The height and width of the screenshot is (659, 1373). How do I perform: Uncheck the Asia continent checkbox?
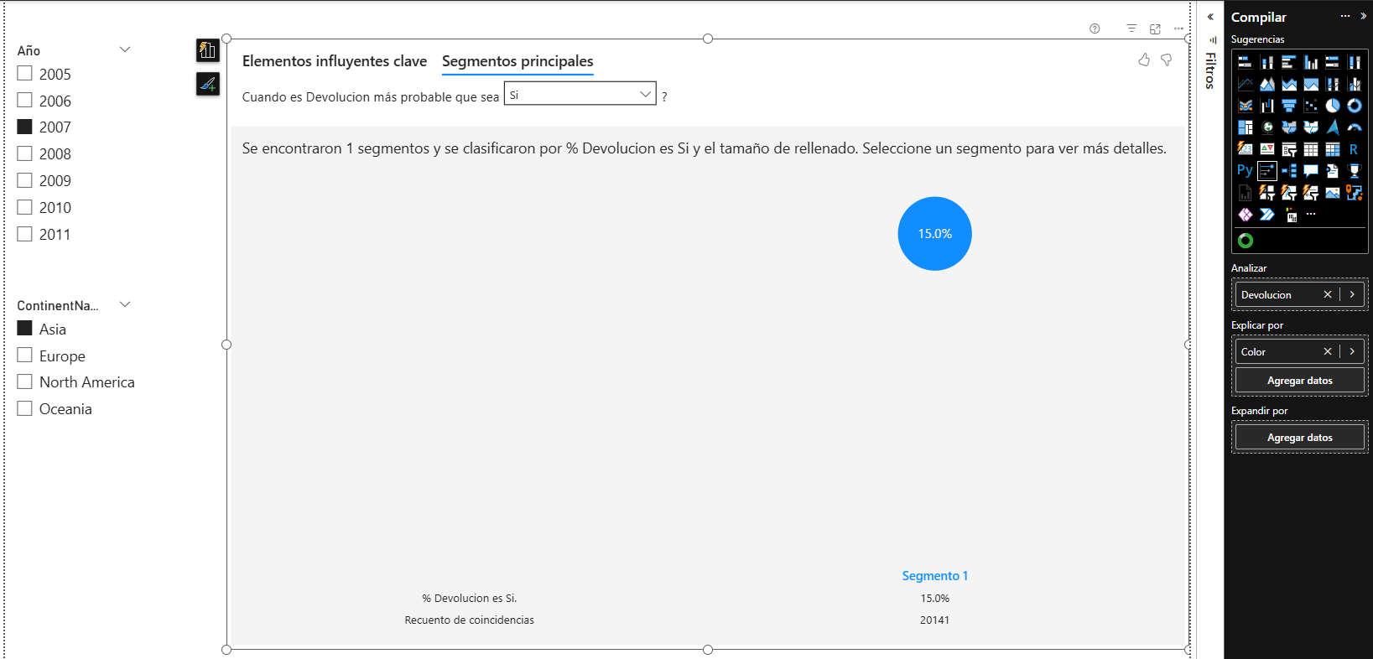click(25, 329)
